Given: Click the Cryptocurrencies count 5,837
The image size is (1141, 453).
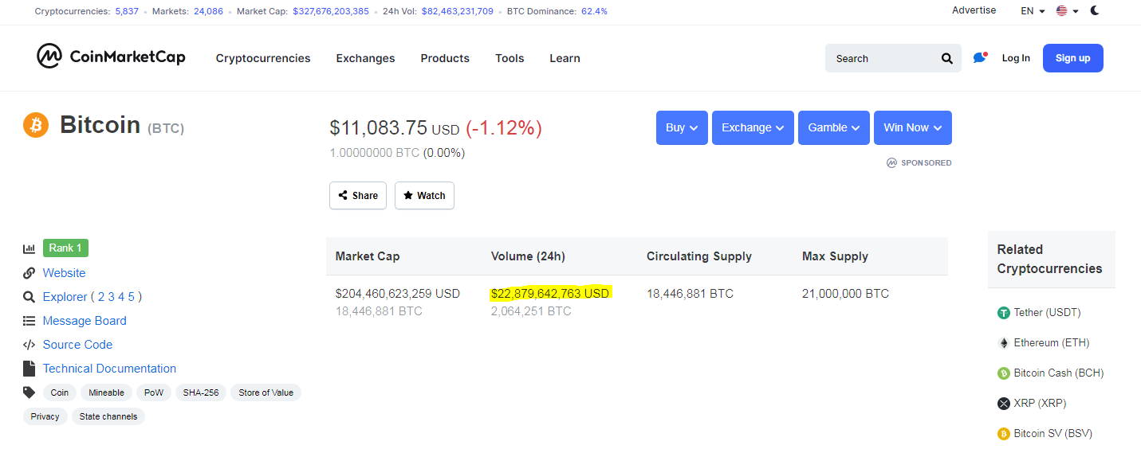Looking at the screenshot, I should 128,11.
